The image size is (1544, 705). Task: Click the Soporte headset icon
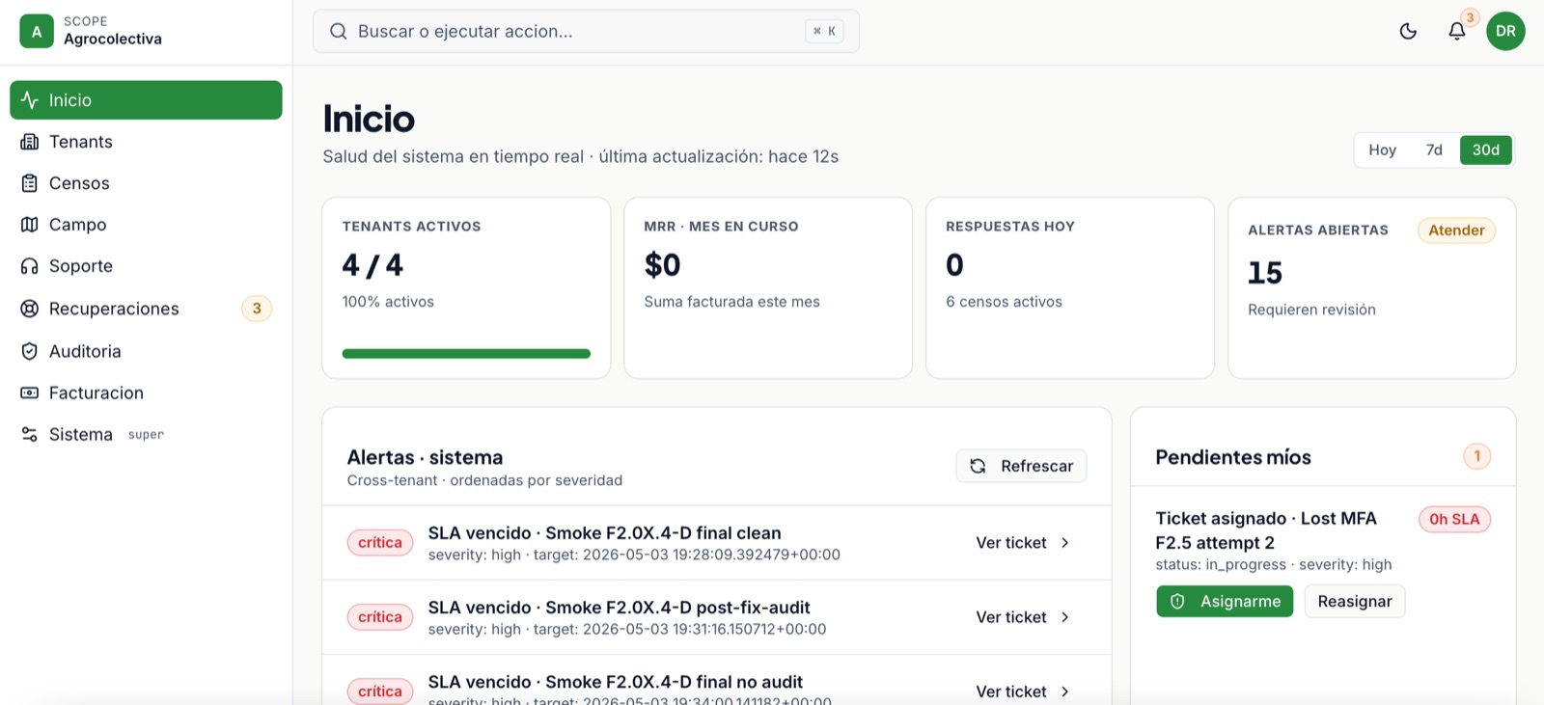[x=30, y=266]
